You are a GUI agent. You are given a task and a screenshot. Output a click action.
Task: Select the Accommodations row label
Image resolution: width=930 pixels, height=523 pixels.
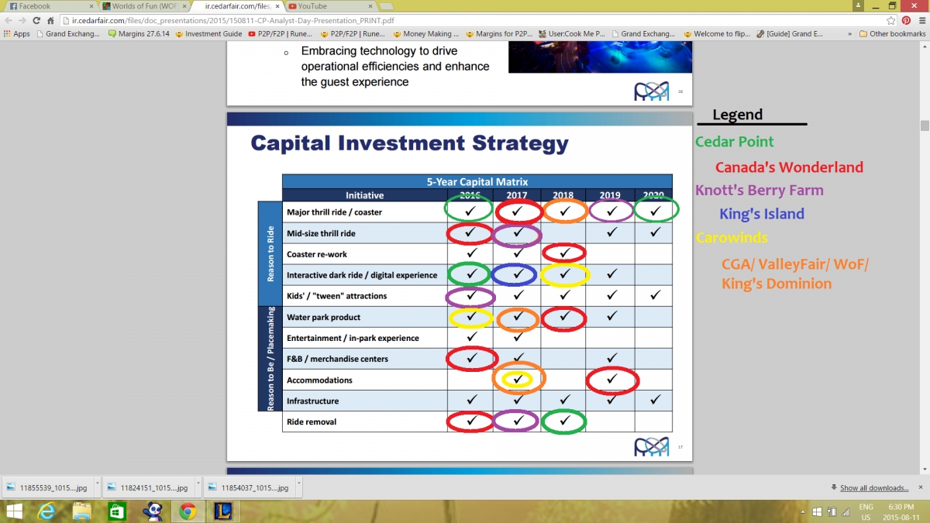click(319, 380)
